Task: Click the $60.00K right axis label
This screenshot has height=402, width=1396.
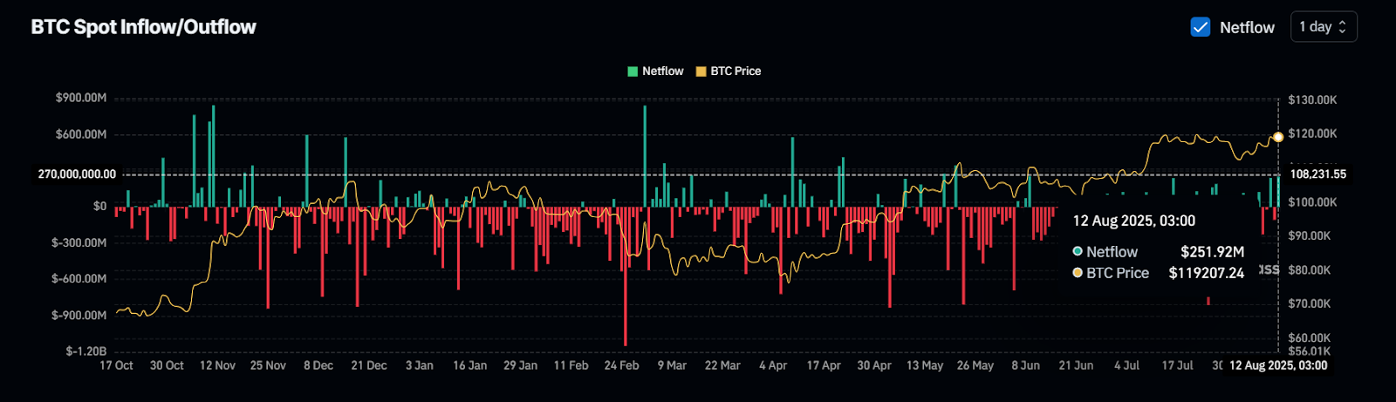Action: (1310, 338)
